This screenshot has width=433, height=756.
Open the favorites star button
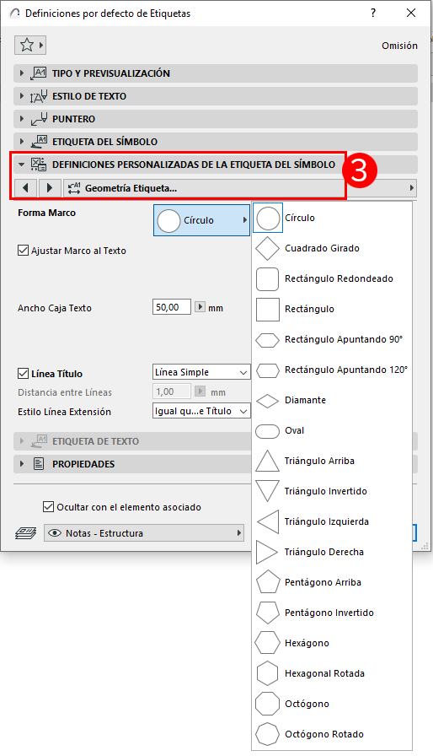[x=29, y=46]
